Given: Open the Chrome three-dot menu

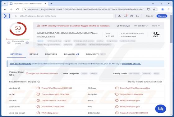Looking at the screenshot, I should [169, 9].
